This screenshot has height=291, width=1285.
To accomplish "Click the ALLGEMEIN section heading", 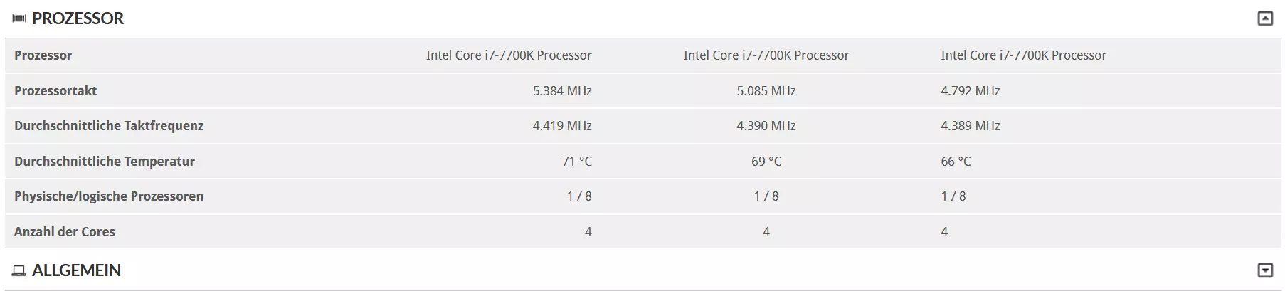I will tap(77, 270).
